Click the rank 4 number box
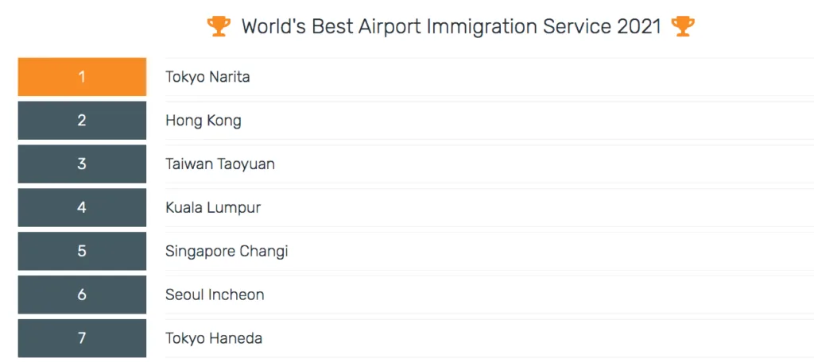The image size is (814, 362). pyautogui.click(x=82, y=208)
